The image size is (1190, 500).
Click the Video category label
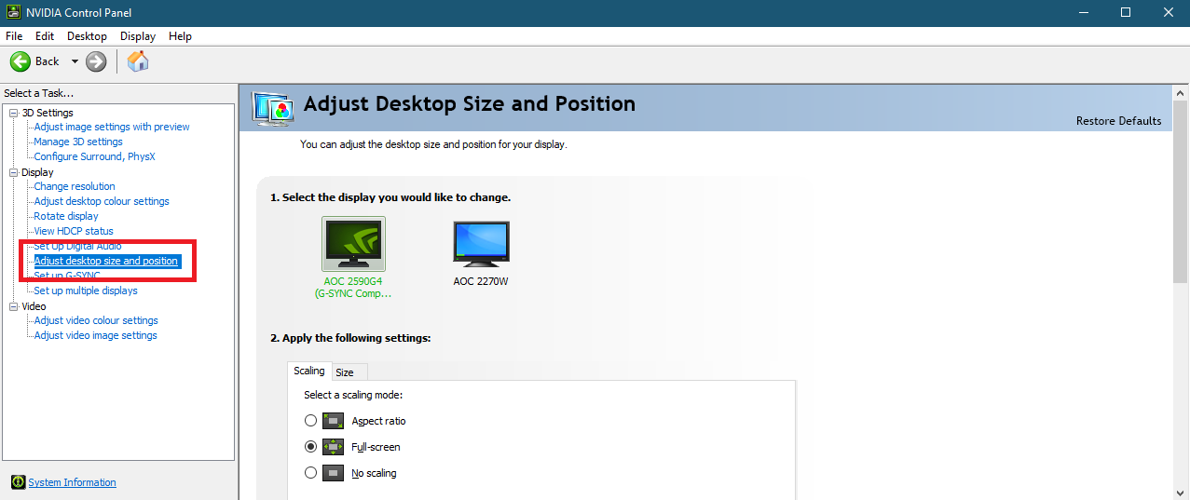pyautogui.click(x=34, y=306)
